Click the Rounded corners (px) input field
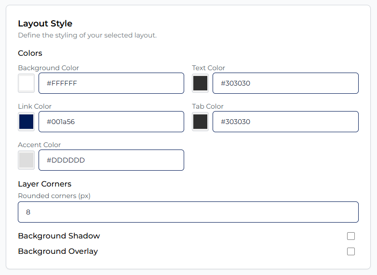Image resolution: width=377 pixels, height=275 pixels. [188, 212]
